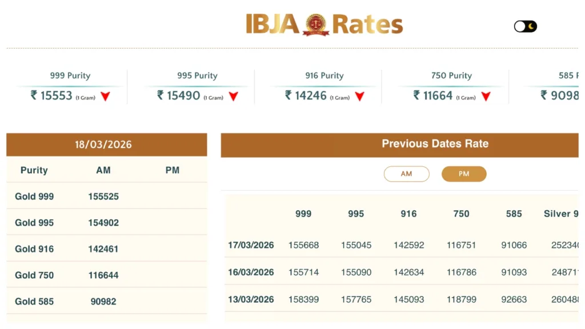Image resolution: width=585 pixels, height=329 pixels.
Task: Click the Gold 999 AM rate 155525
Action: pos(103,196)
